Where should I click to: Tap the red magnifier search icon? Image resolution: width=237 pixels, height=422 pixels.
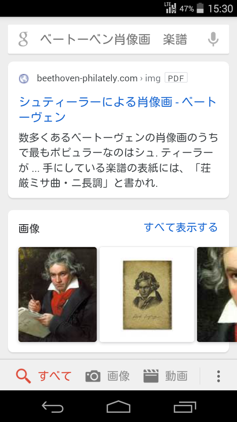[x=23, y=376]
